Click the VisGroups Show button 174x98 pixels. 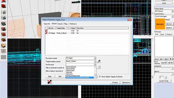click(x=156, y=59)
